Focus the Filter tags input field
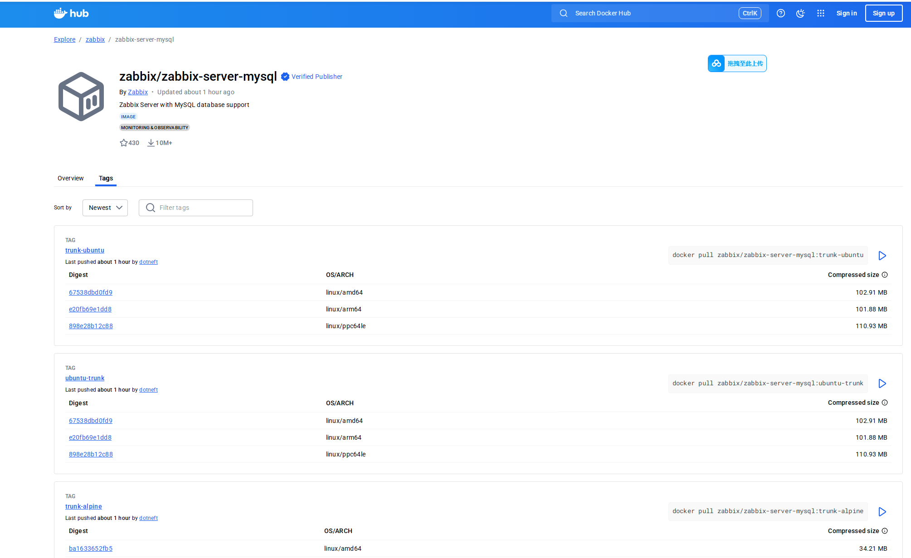The height and width of the screenshot is (558, 911). 196,208
